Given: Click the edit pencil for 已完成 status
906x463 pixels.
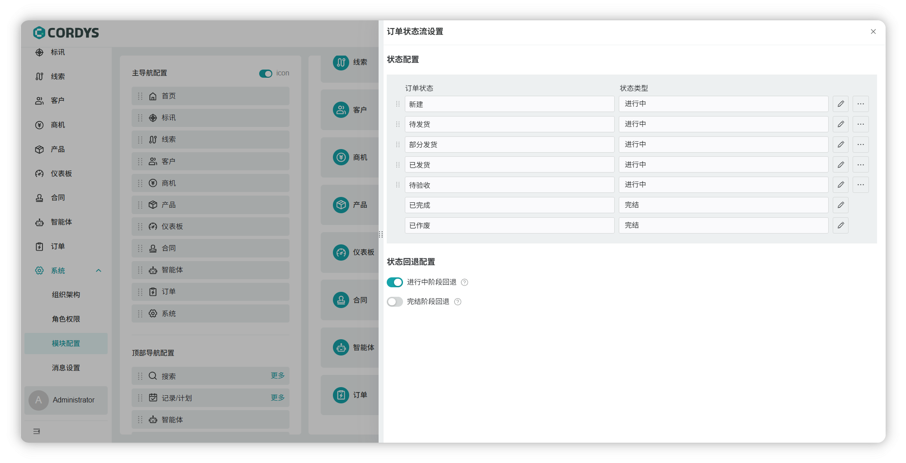Looking at the screenshot, I should tap(840, 205).
